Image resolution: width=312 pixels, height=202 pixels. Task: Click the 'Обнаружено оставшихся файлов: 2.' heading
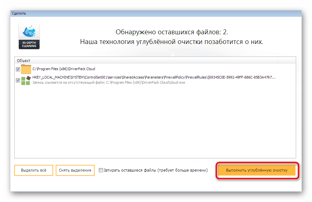tap(172, 32)
